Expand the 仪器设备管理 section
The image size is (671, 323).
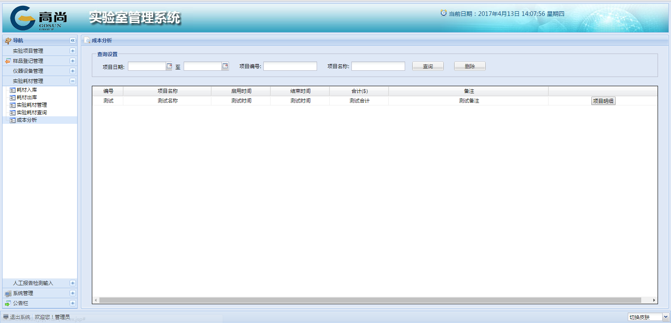73,71
